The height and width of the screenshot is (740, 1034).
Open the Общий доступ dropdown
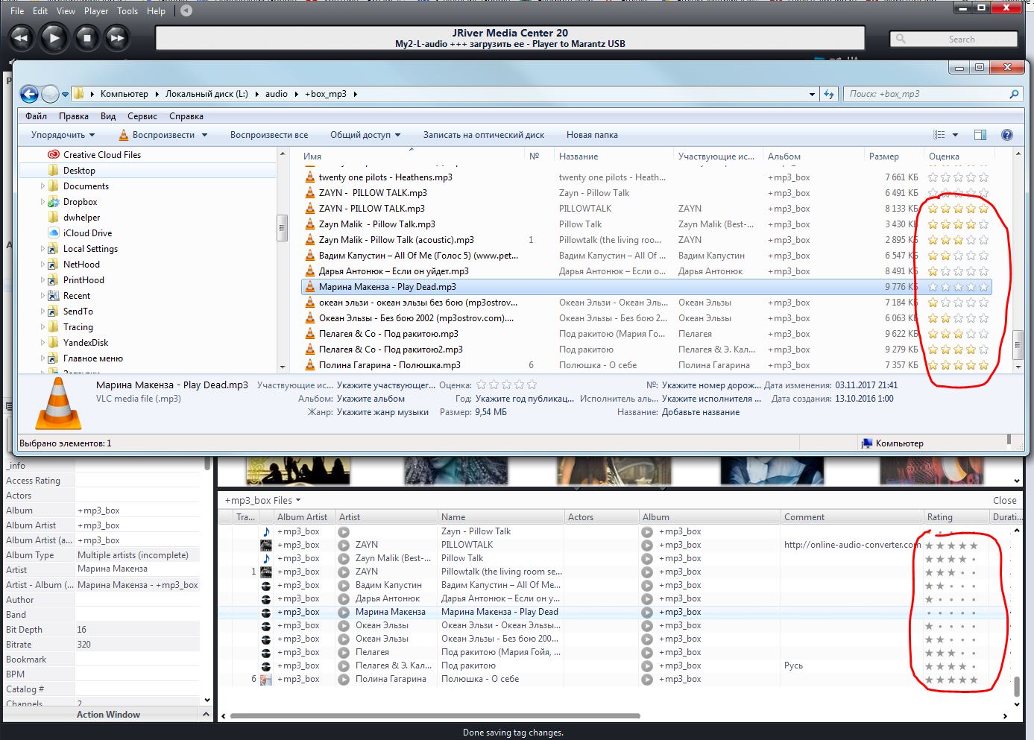point(365,135)
